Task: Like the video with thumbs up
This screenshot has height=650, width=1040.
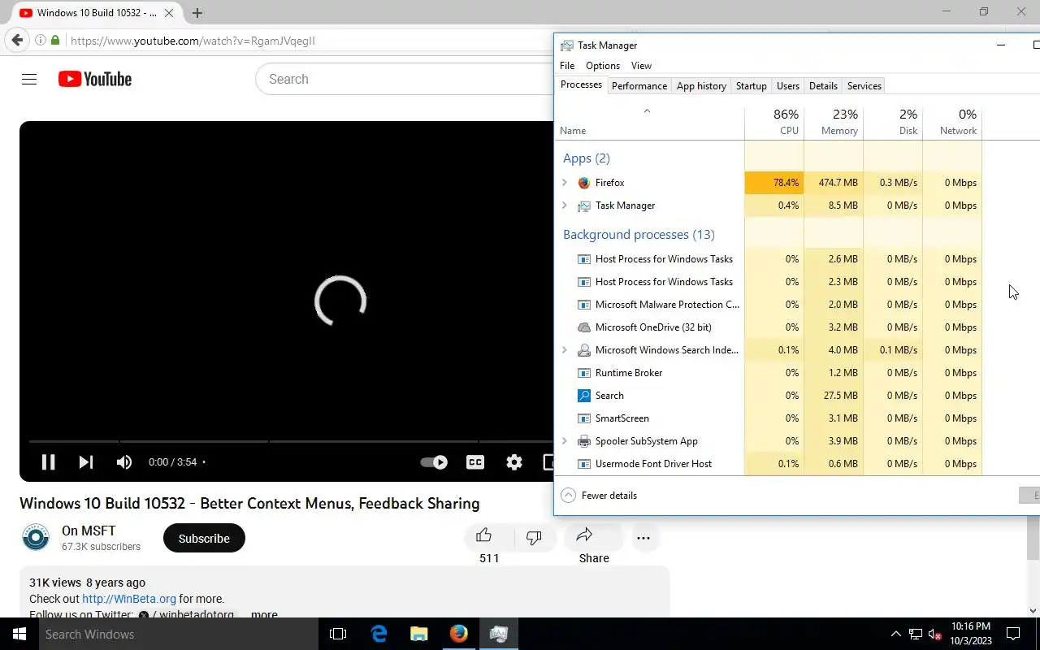Action: click(484, 536)
